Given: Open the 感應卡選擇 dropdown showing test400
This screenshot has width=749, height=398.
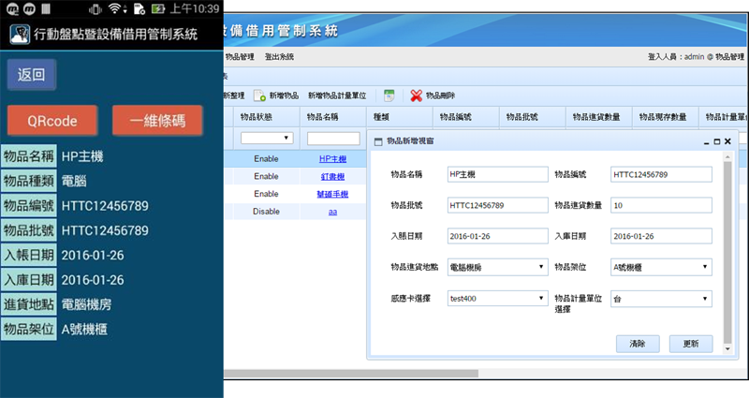Looking at the screenshot, I should point(497,299).
